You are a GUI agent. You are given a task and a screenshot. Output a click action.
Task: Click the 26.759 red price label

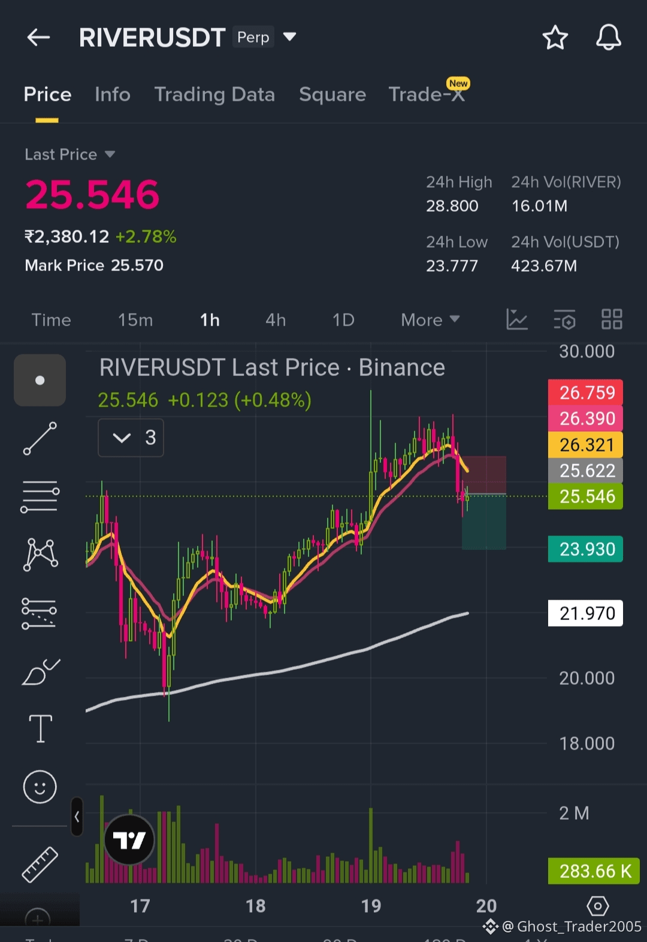click(585, 393)
